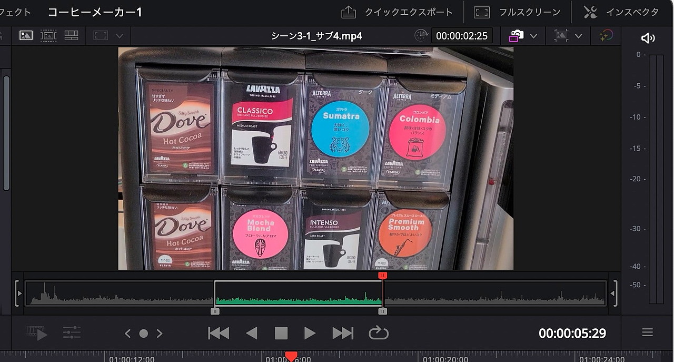
Task: Switch to Timeline view mode
Action: tap(72, 35)
